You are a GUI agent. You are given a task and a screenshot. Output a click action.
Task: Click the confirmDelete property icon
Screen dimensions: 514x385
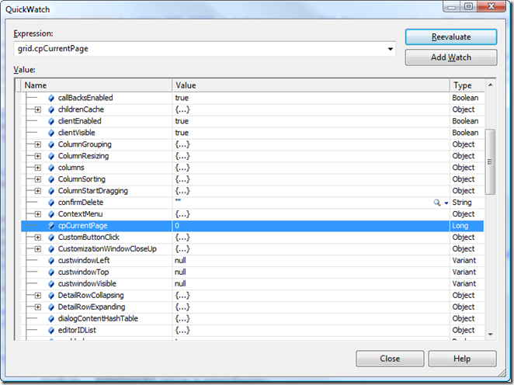pos(51,203)
